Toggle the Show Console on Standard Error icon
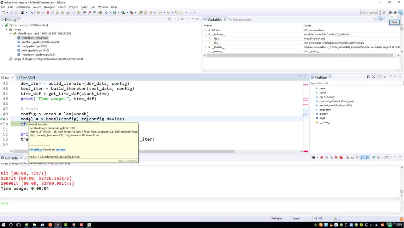Viewport: 404px width, 228px height. click(367, 157)
